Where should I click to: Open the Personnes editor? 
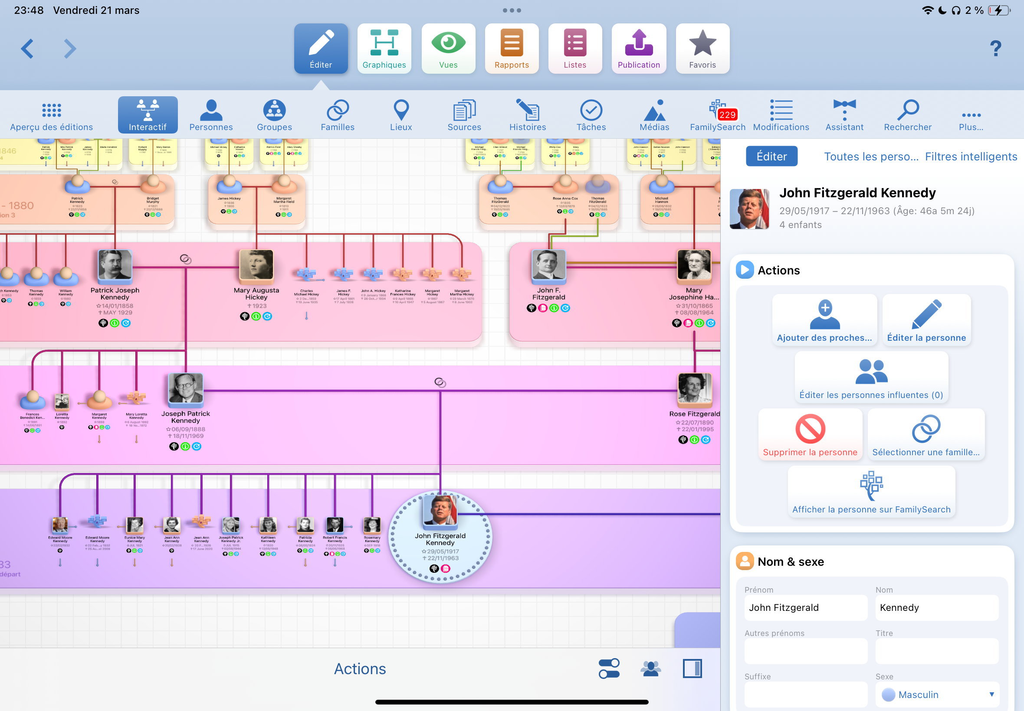pyautogui.click(x=211, y=115)
